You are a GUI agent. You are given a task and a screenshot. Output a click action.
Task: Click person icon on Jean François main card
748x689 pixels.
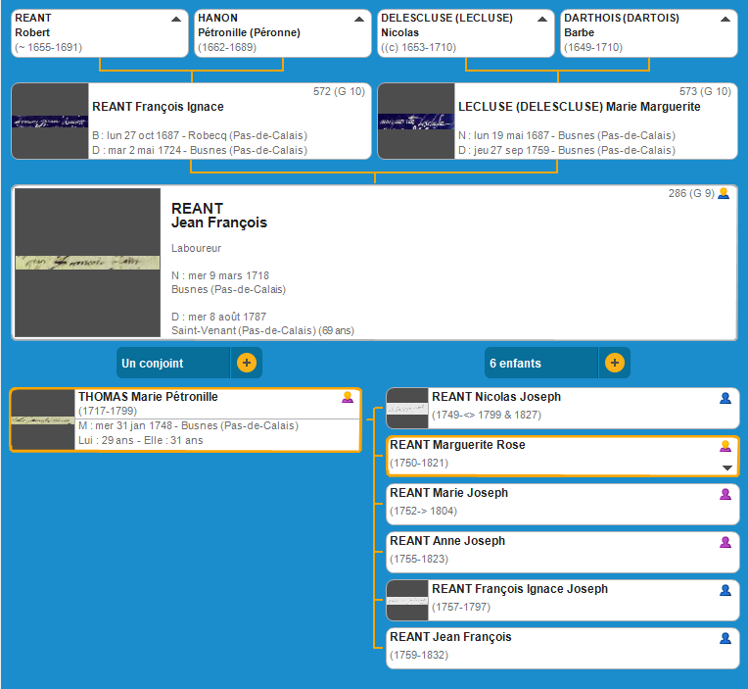pyautogui.click(x=724, y=194)
